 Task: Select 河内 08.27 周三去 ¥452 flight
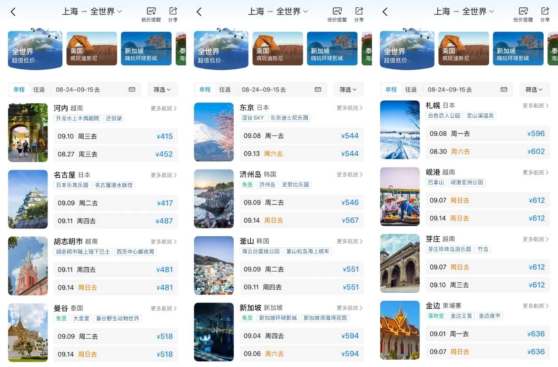[x=116, y=154]
